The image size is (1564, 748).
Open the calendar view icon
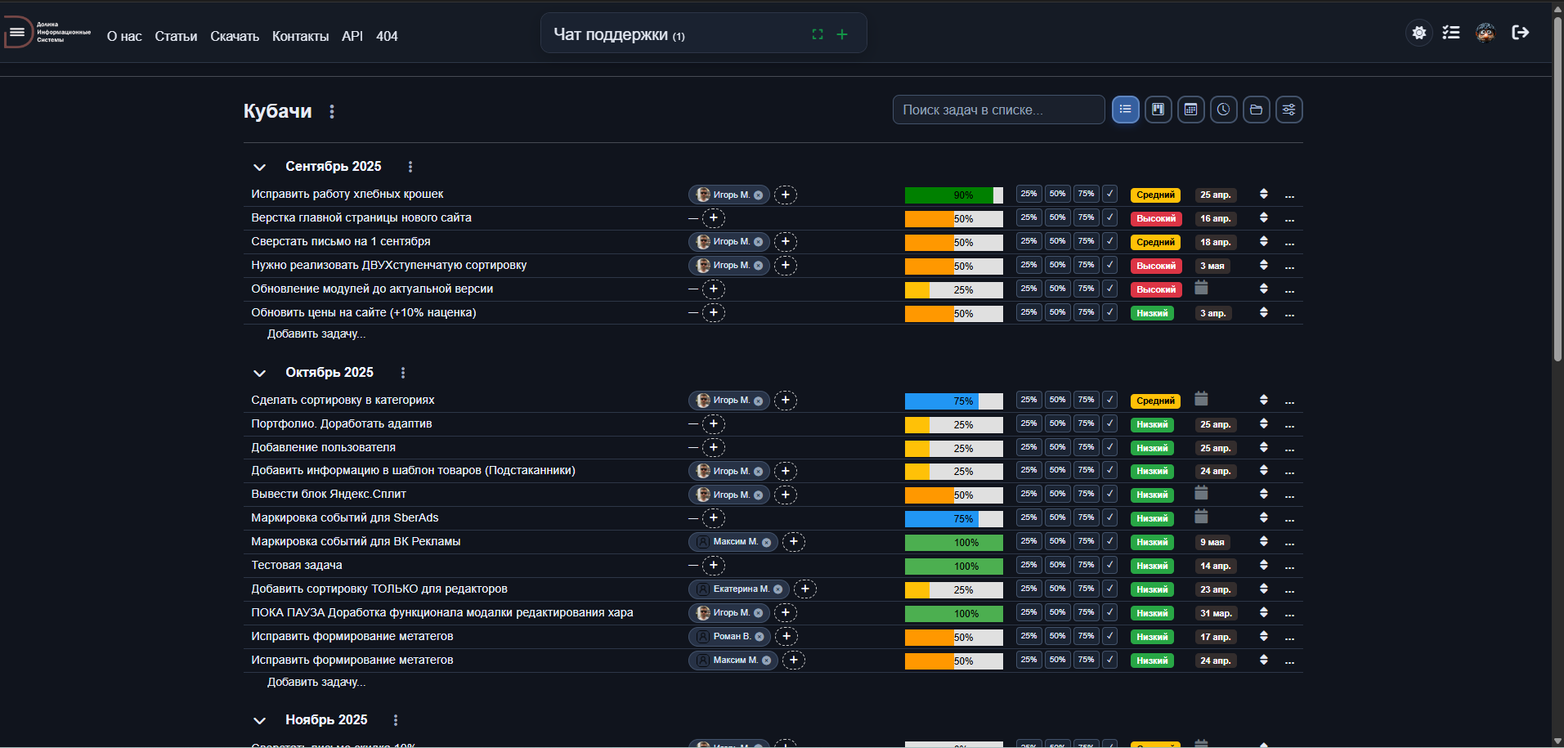pyautogui.click(x=1190, y=110)
